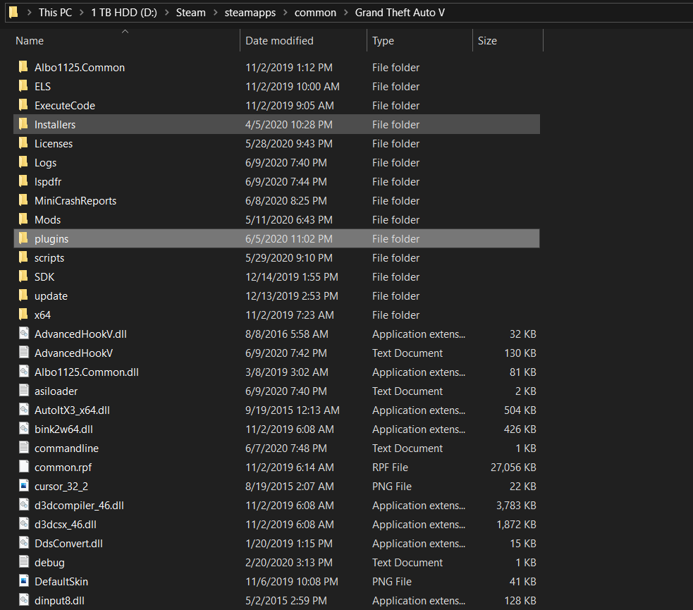
Task: Go to steamapps in the breadcrumb
Action: pyautogui.click(x=250, y=13)
